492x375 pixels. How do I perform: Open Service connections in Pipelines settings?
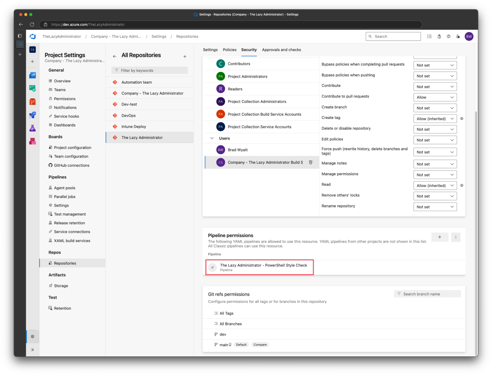click(72, 232)
